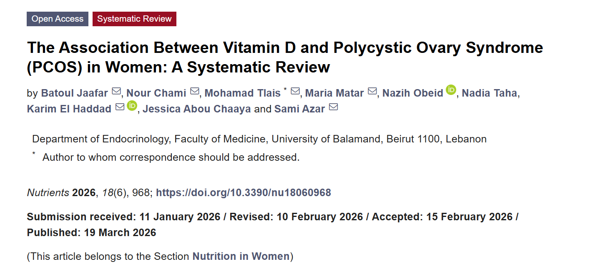Open Nazih Obeid's ORCID iD icon
Image resolution: width=608 pixels, height=269 pixels.
451,90
